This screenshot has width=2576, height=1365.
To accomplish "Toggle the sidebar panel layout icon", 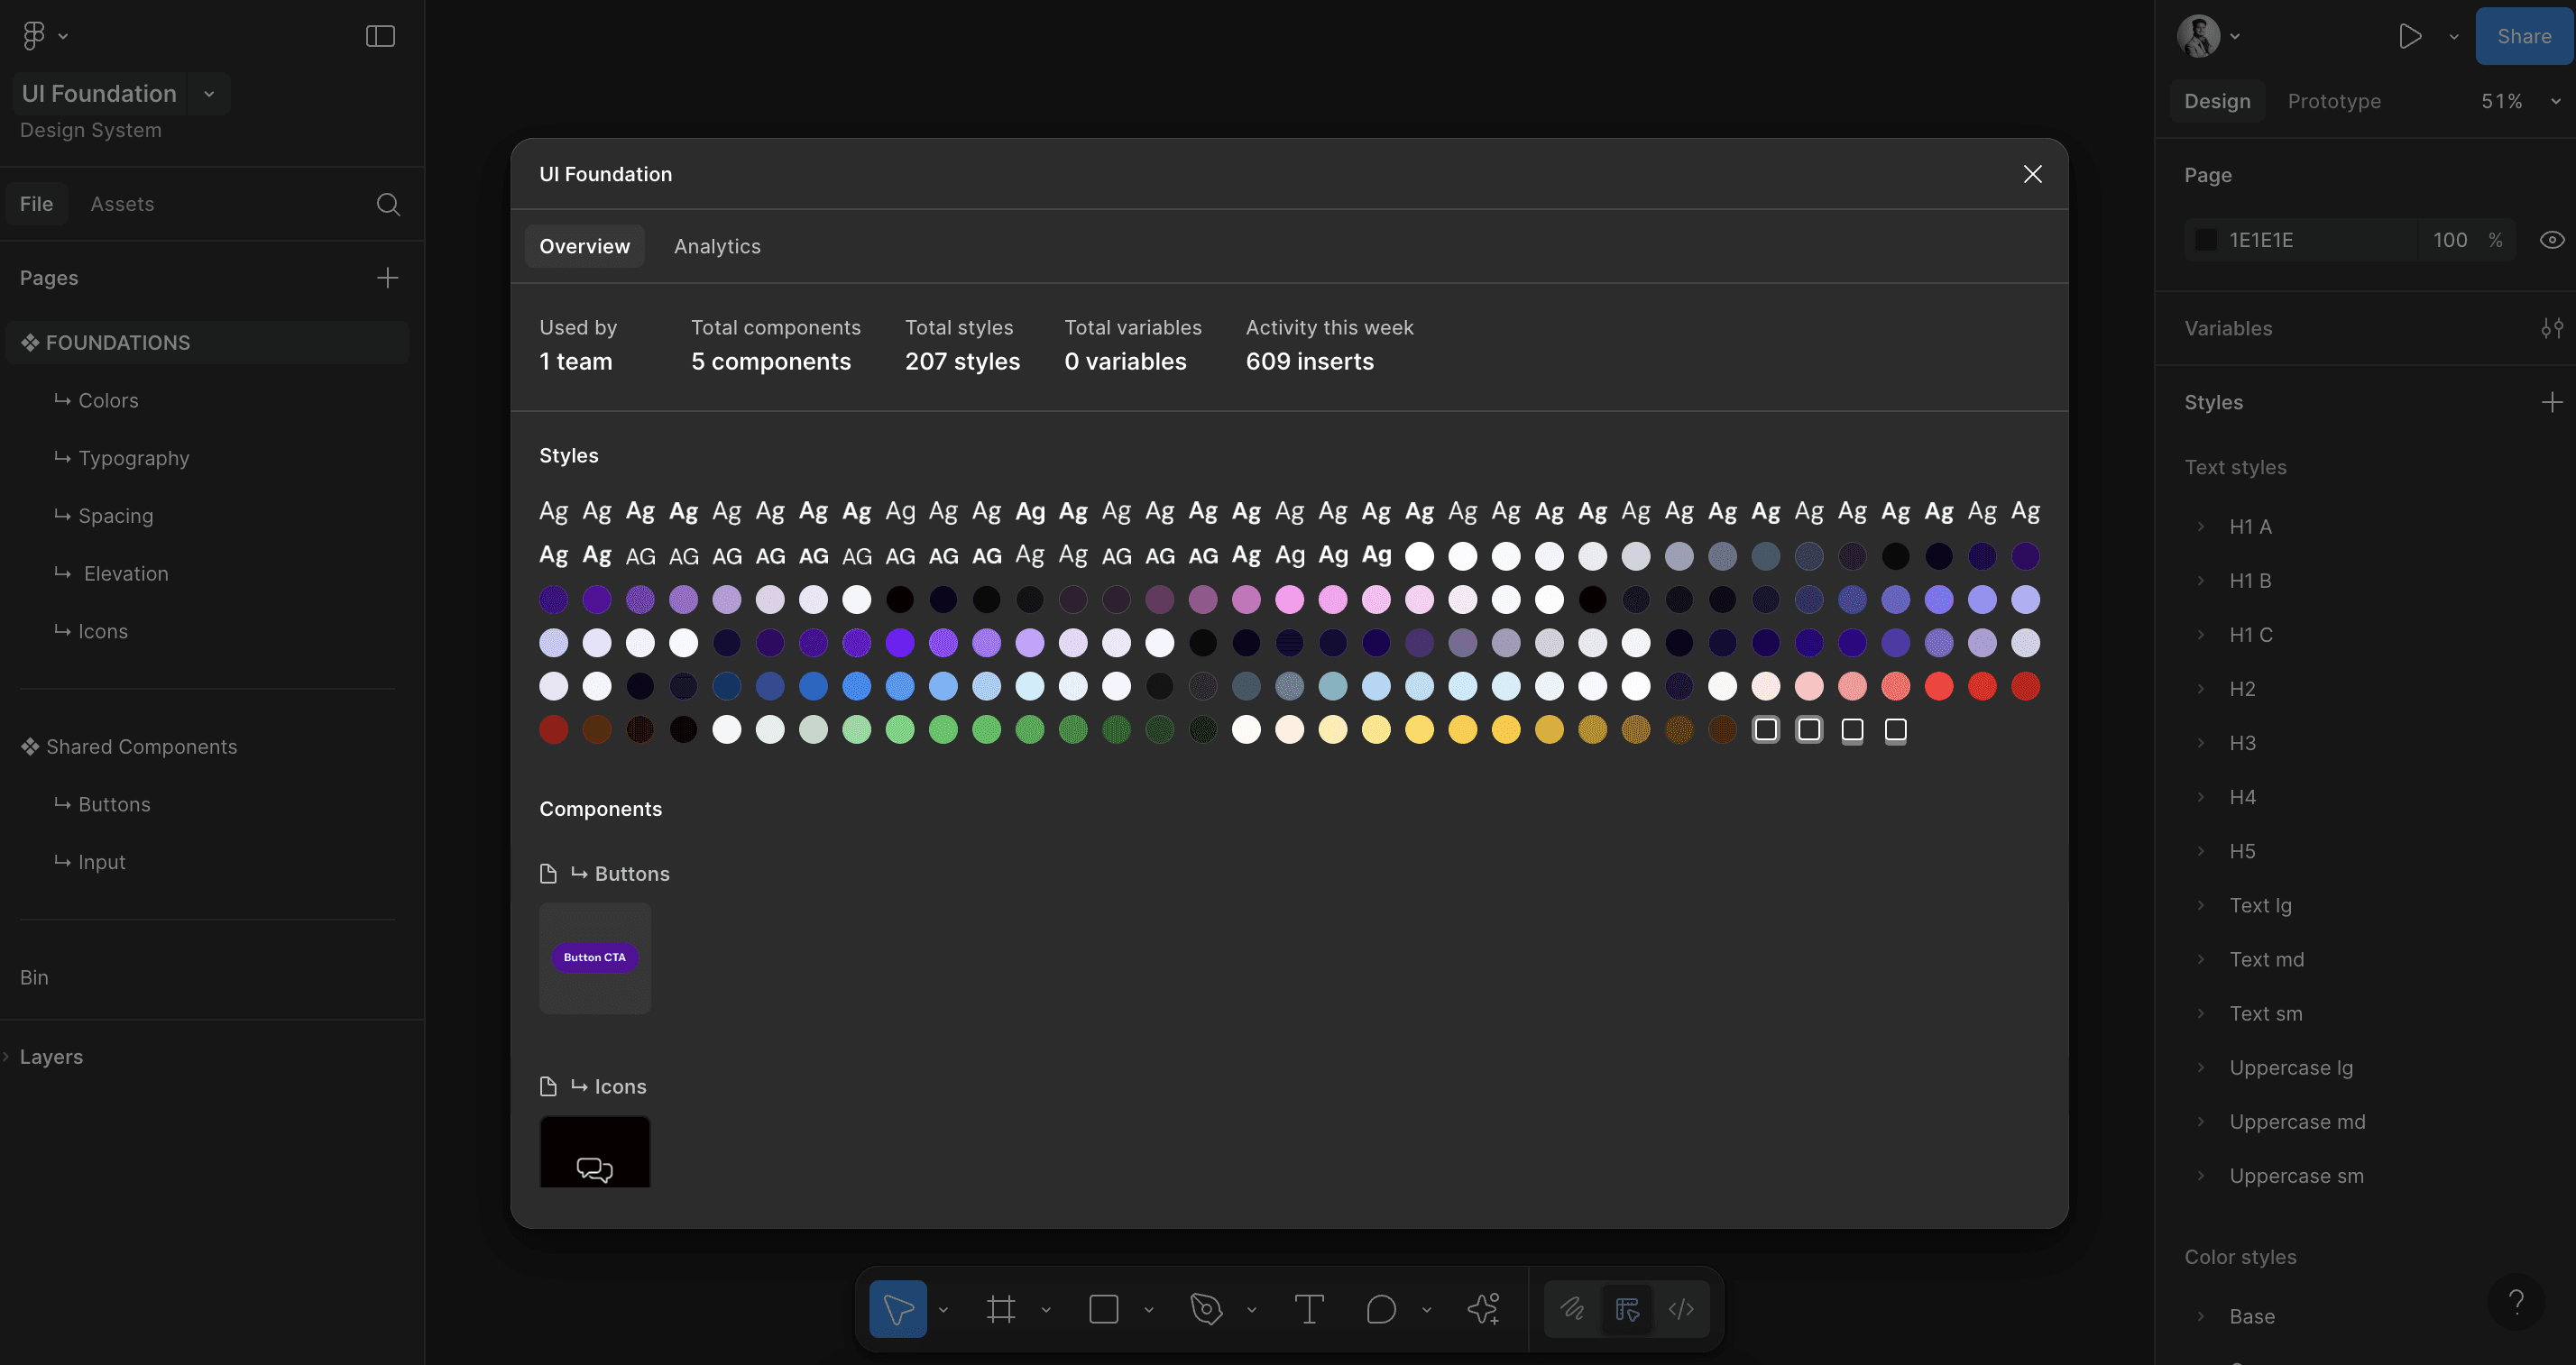I will coord(380,36).
